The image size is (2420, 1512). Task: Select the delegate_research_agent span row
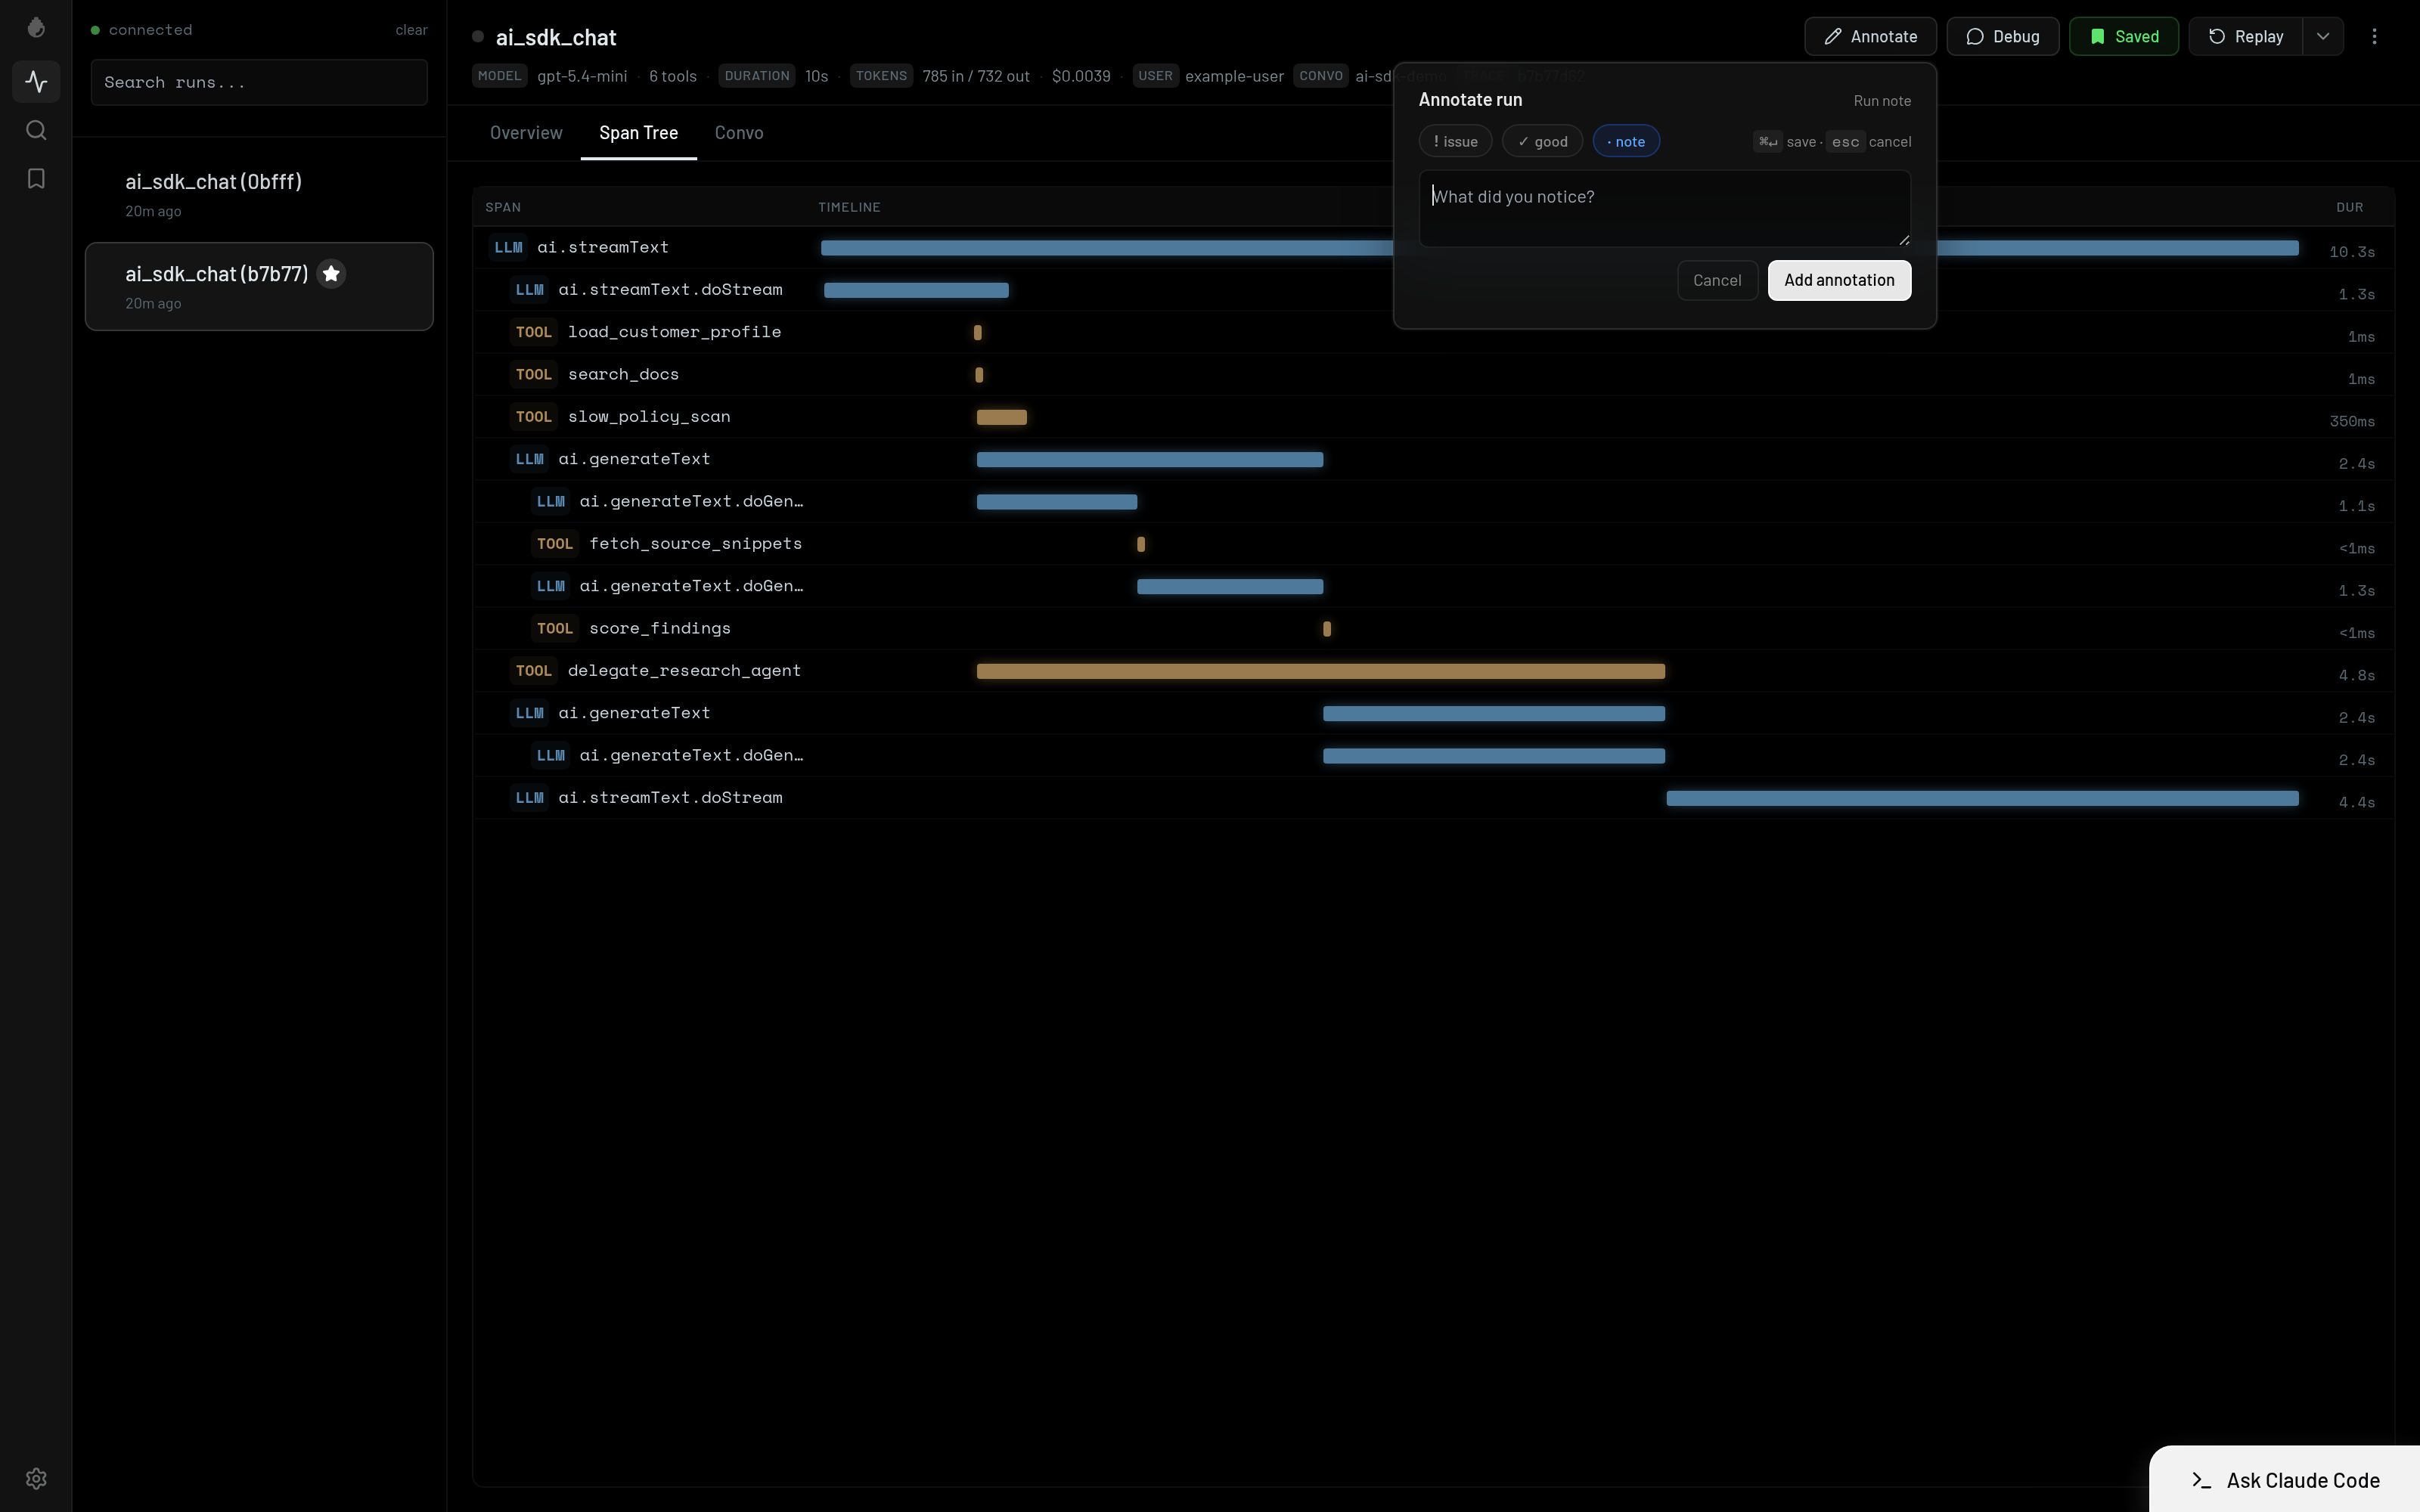1433,671
